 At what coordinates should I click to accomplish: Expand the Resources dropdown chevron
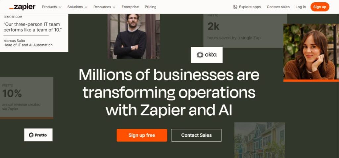point(114,7)
